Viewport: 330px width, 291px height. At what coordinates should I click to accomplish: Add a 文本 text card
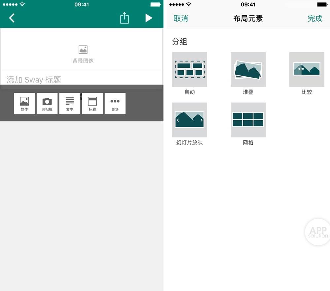tap(70, 103)
